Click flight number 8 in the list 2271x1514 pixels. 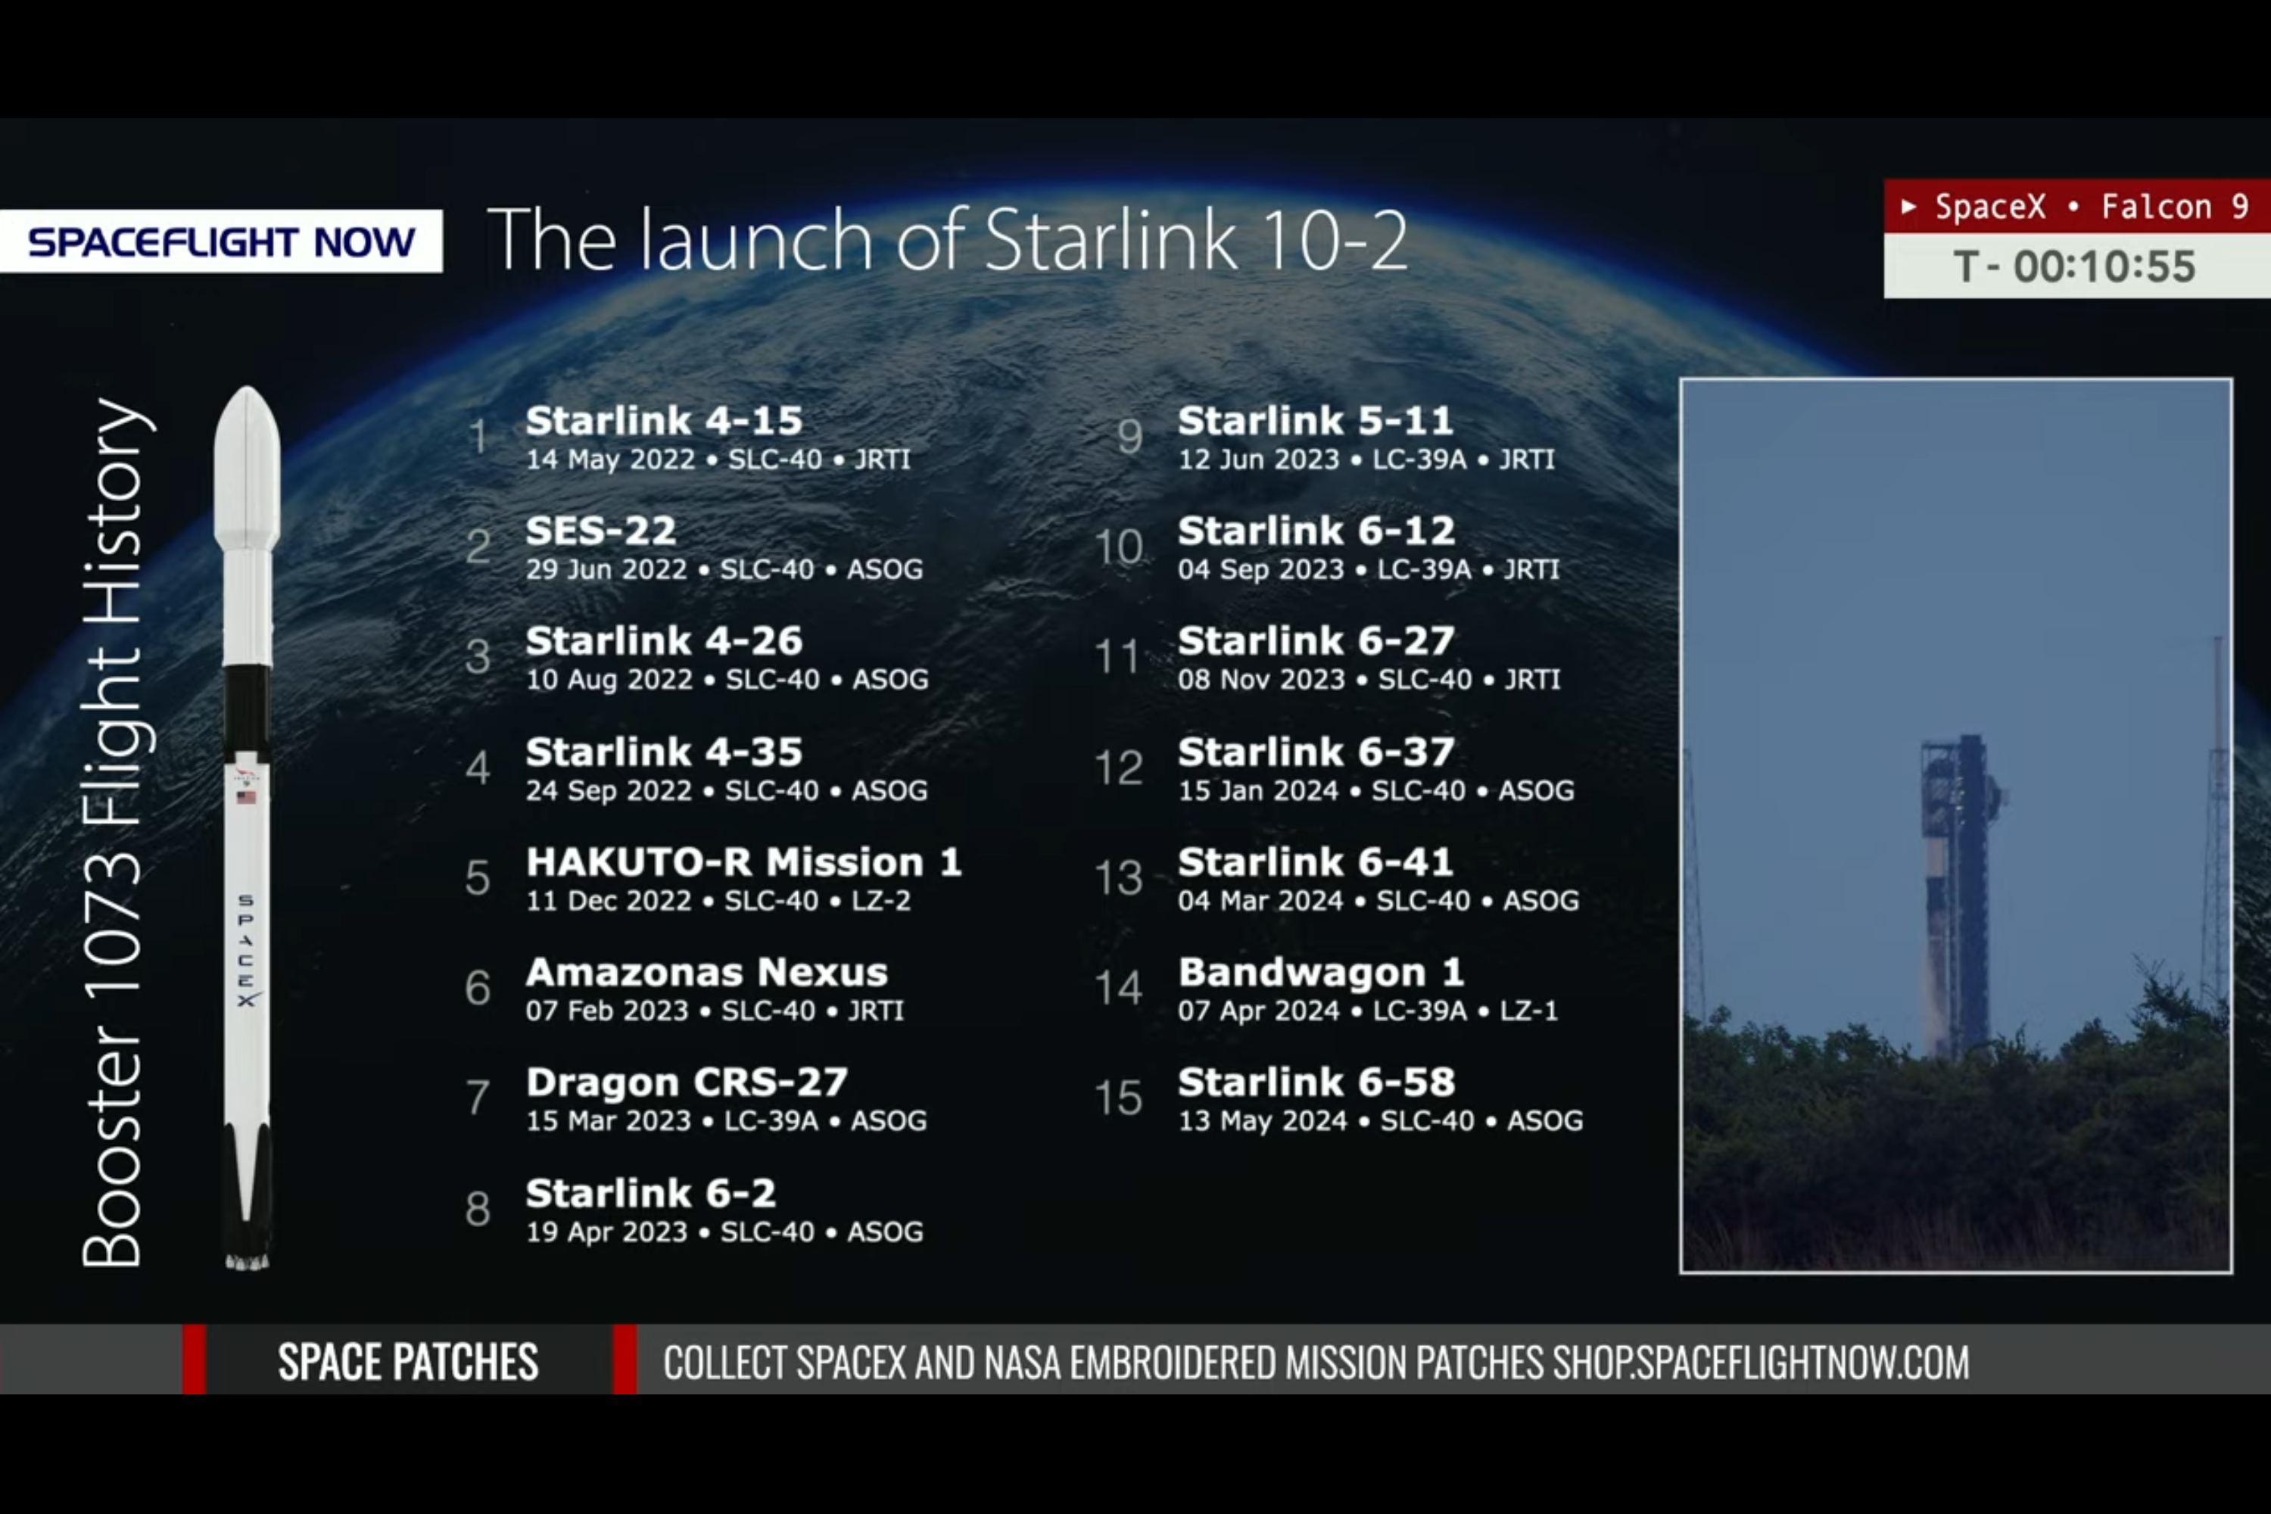478,1210
